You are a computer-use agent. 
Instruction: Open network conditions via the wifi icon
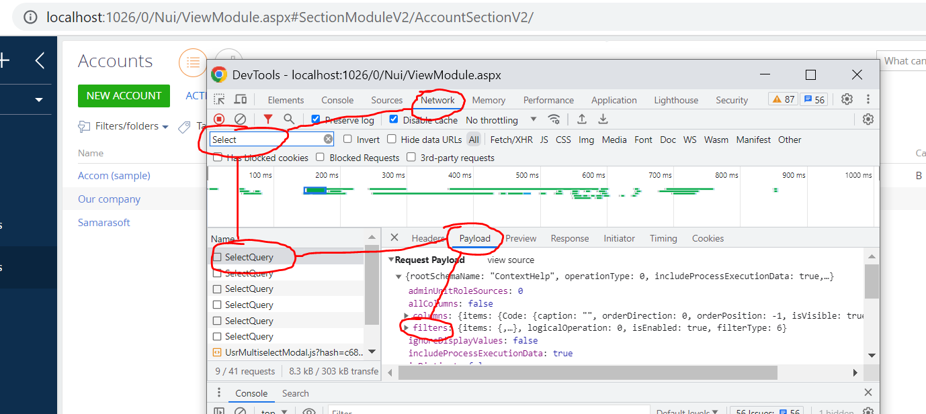pyautogui.click(x=553, y=119)
